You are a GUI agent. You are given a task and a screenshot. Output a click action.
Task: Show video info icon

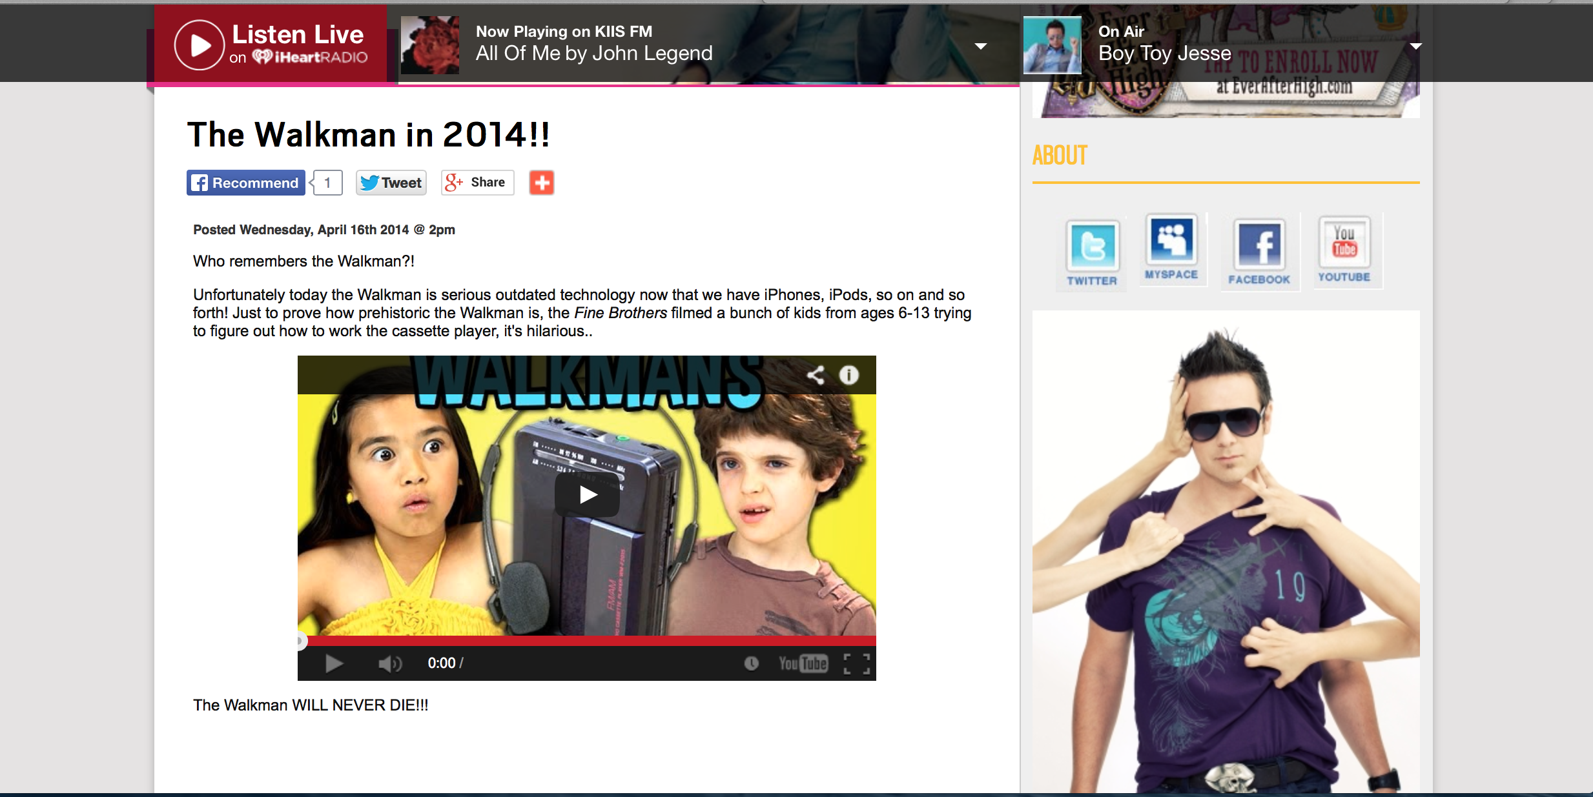coord(848,375)
